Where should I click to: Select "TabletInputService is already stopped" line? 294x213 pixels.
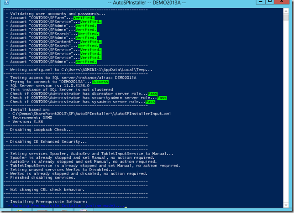coord(93,166)
